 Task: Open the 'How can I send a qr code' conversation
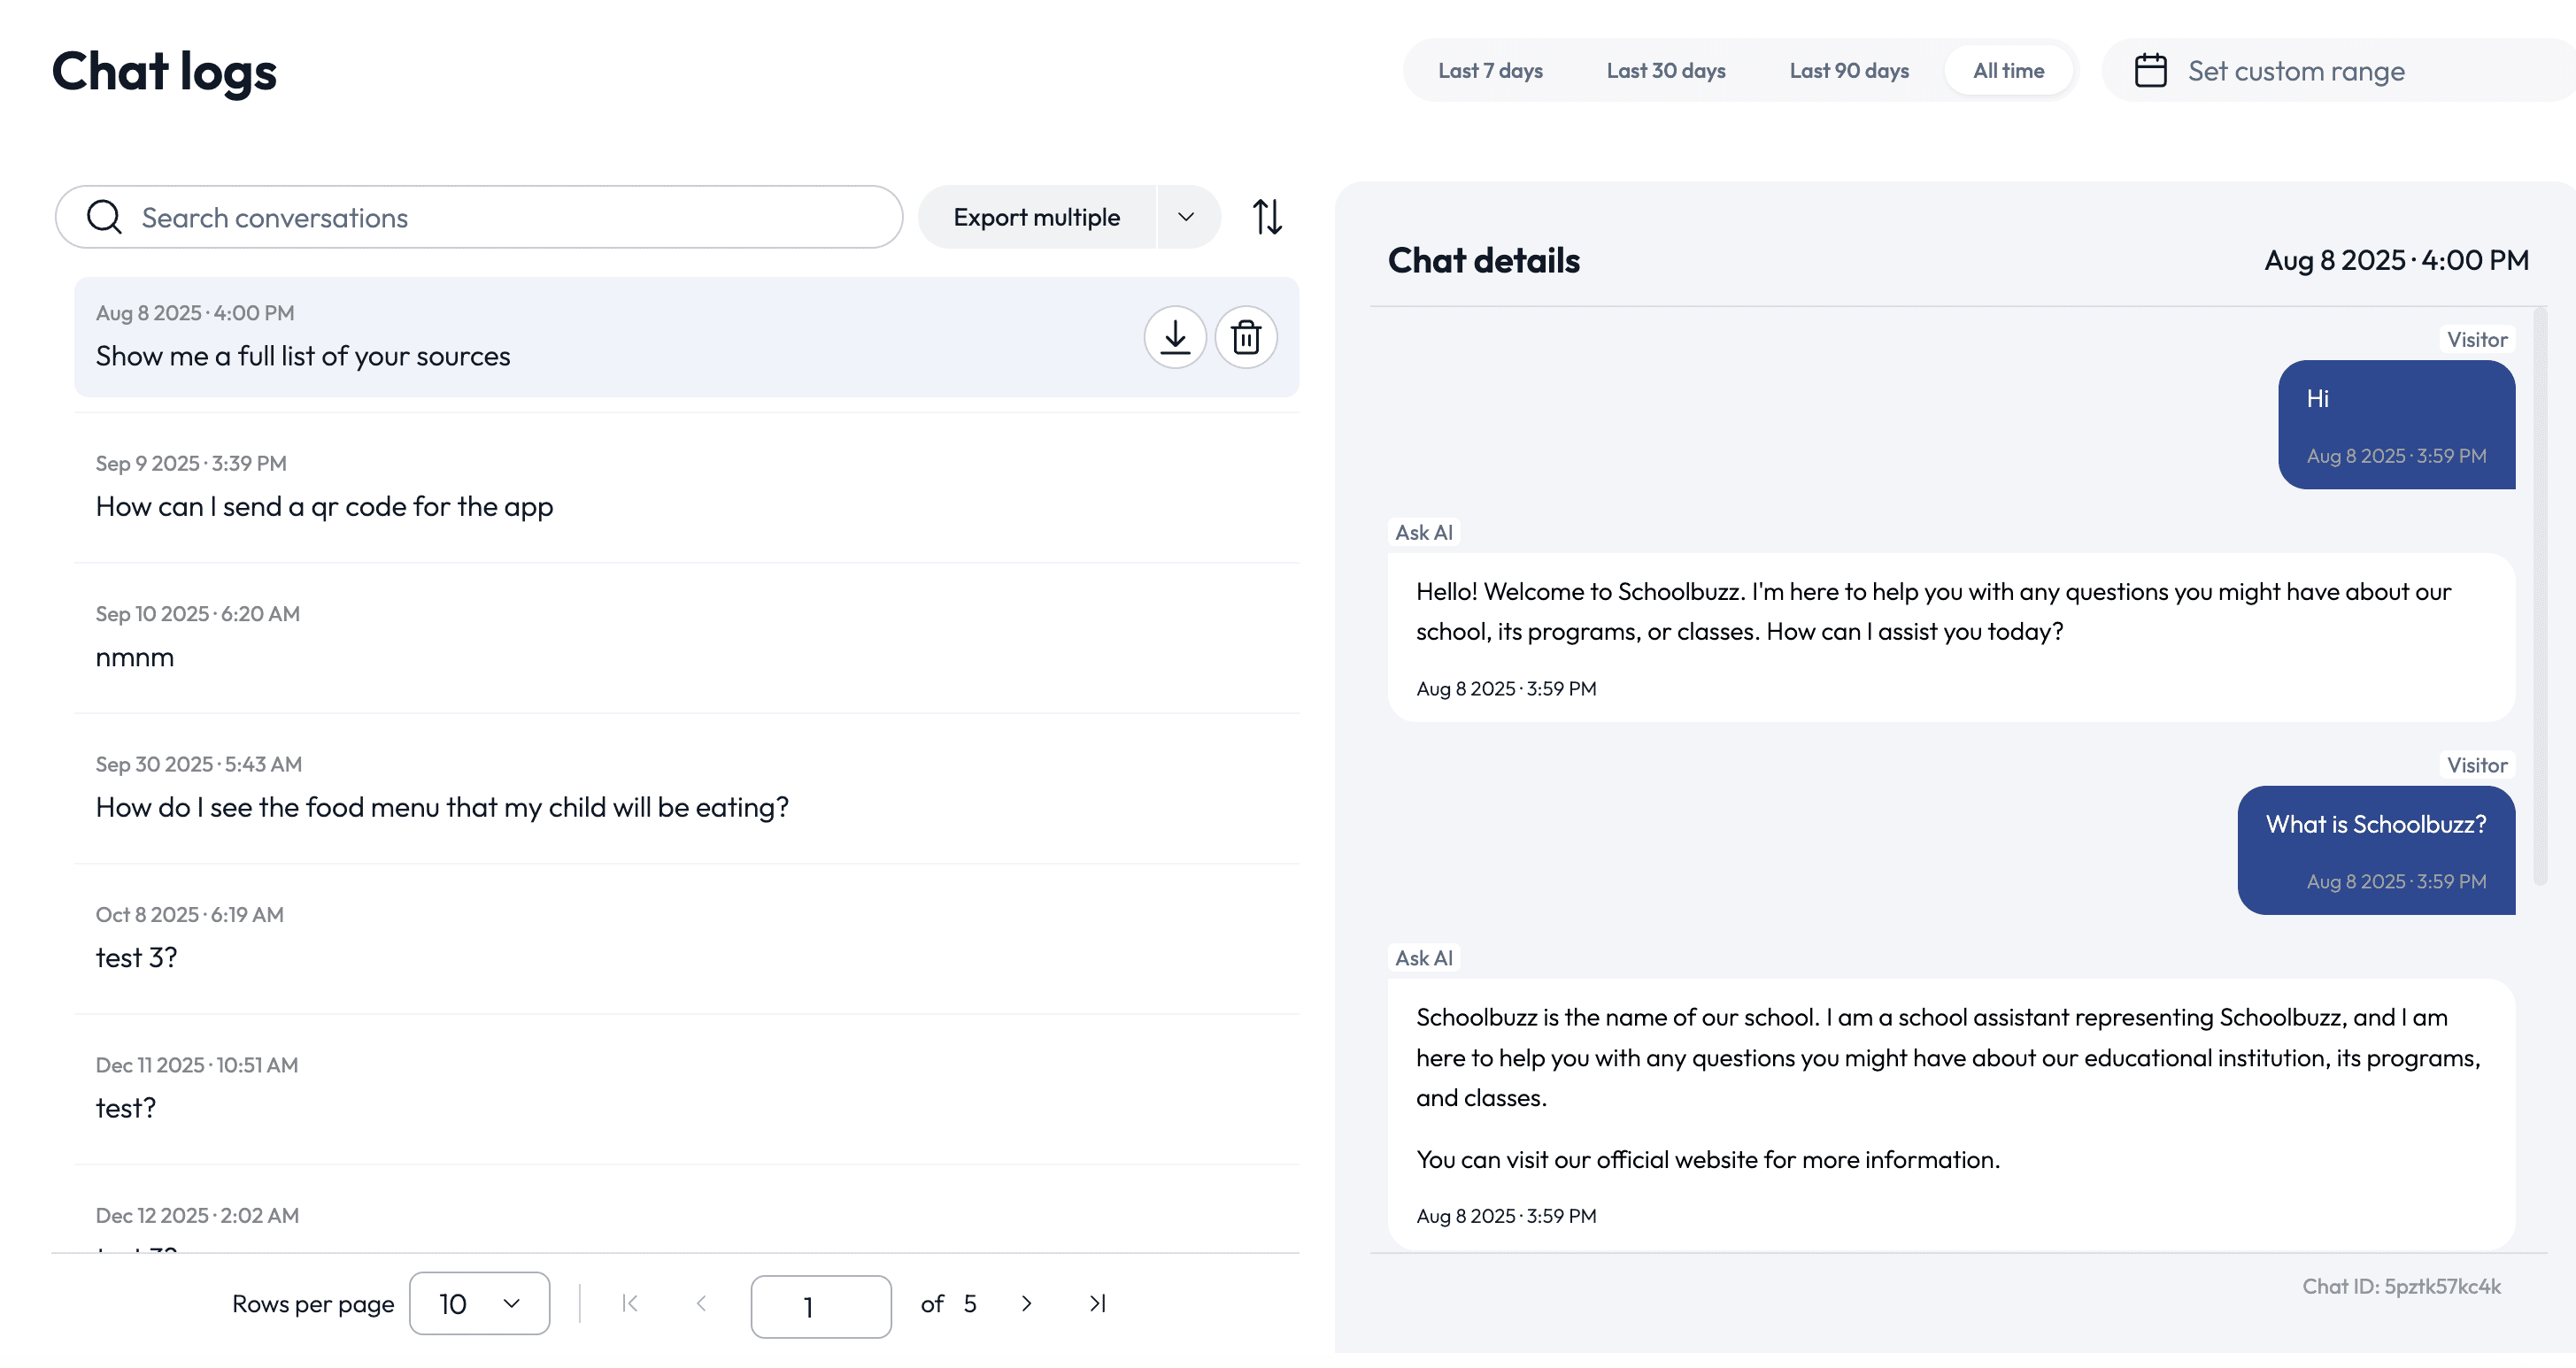pos(686,488)
